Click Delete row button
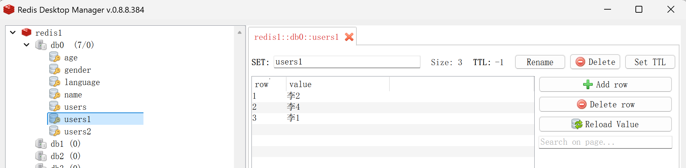 point(605,104)
